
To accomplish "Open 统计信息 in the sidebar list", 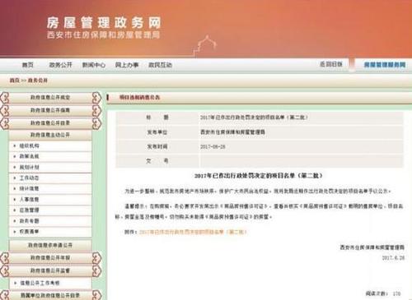I will [29, 188].
